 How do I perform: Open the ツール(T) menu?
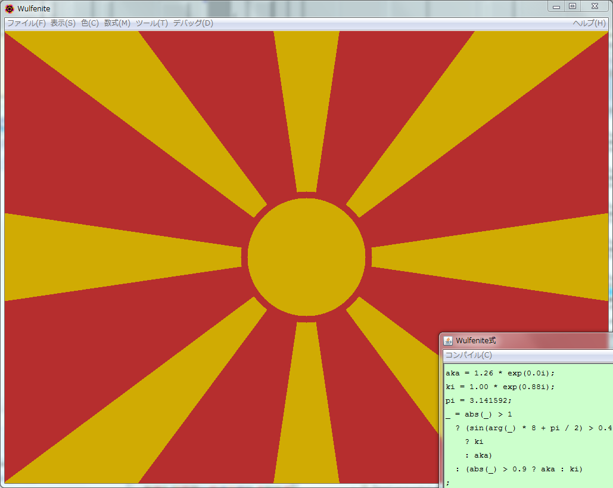[x=151, y=23]
